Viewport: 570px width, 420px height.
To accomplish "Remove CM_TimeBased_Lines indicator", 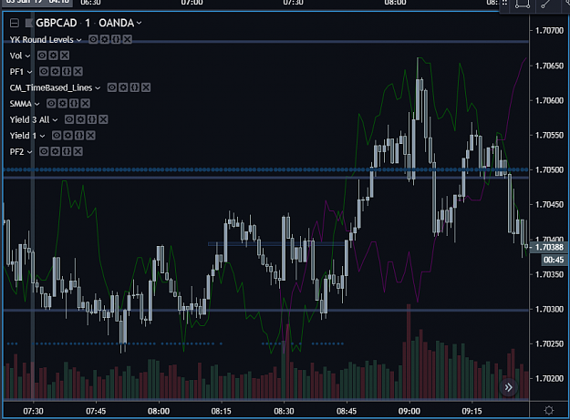I will (x=146, y=87).
